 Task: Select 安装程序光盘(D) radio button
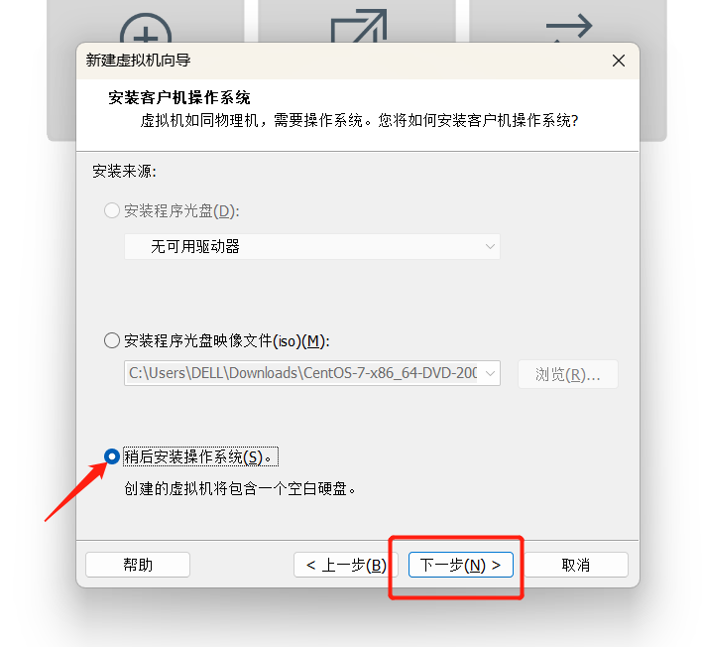tap(111, 210)
